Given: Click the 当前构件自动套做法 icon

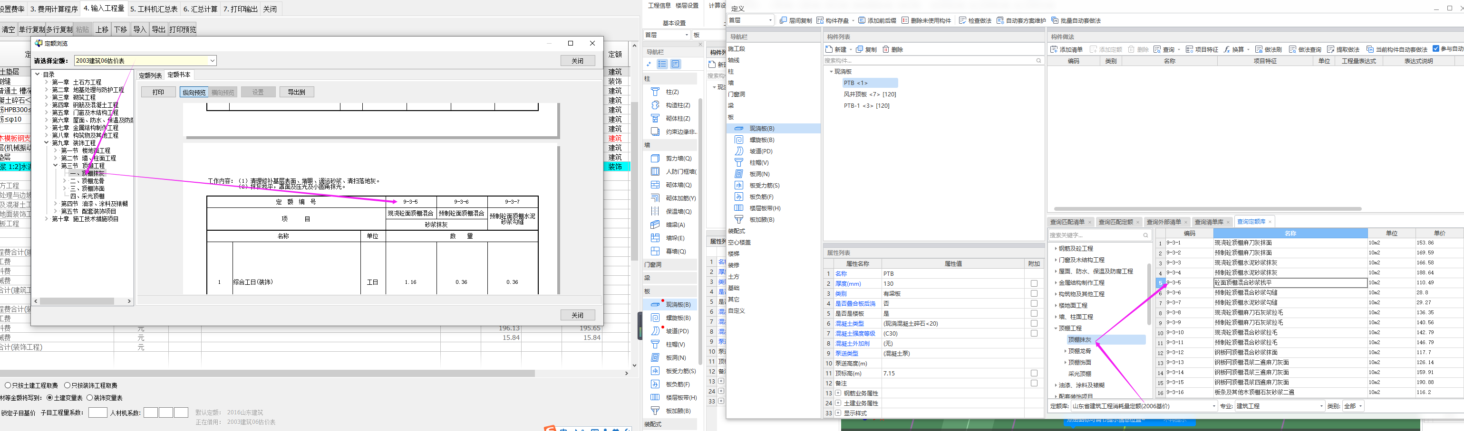Looking at the screenshot, I should pyautogui.click(x=1370, y=49).
